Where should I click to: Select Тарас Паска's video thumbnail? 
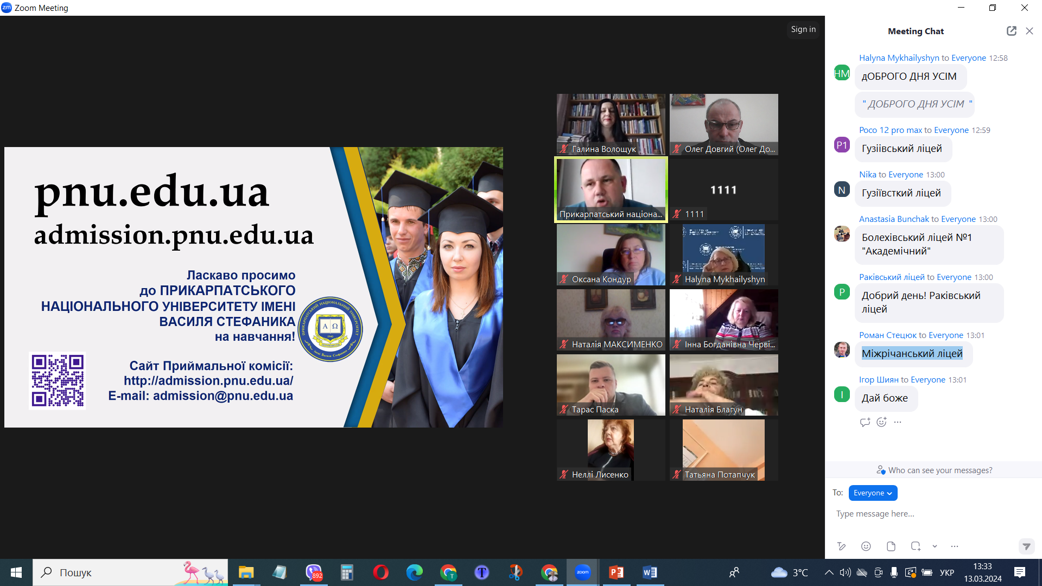pyautogui.click(x=611, y=385)
